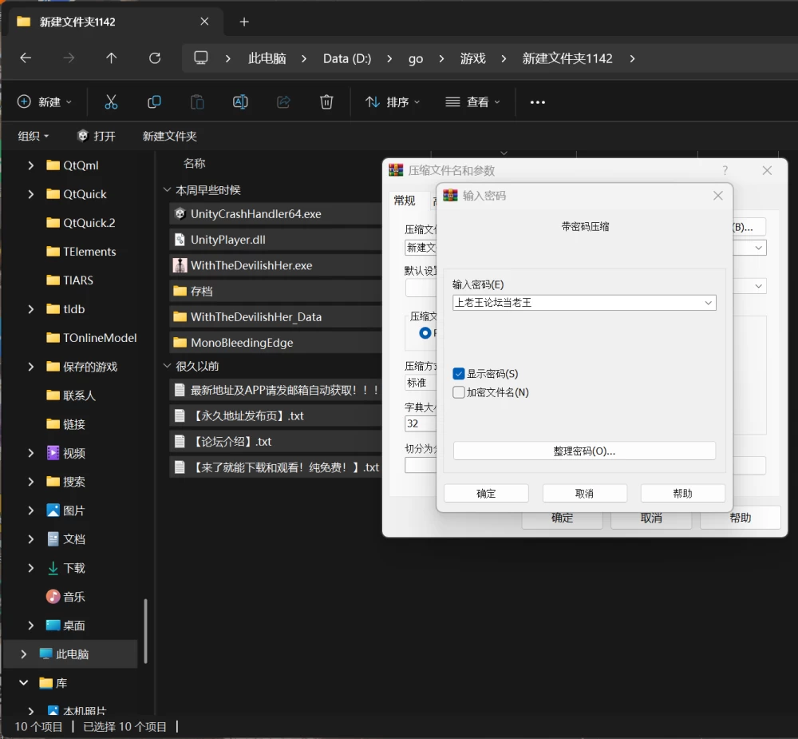Click the Paste clipboard icon

197,102
